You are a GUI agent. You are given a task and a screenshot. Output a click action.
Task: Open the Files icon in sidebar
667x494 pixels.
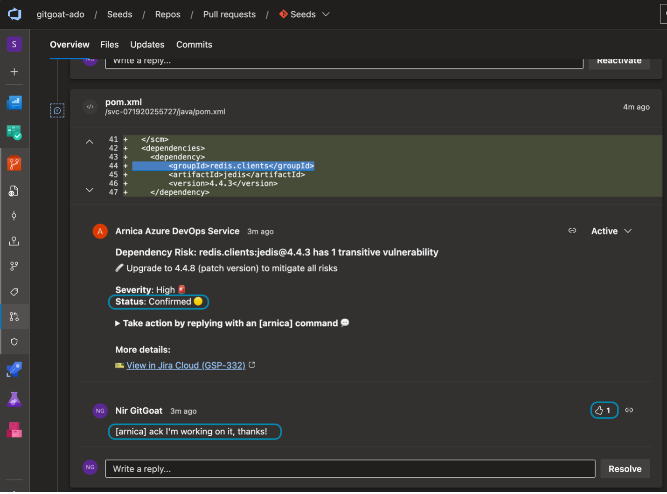[x=14, y=191]
